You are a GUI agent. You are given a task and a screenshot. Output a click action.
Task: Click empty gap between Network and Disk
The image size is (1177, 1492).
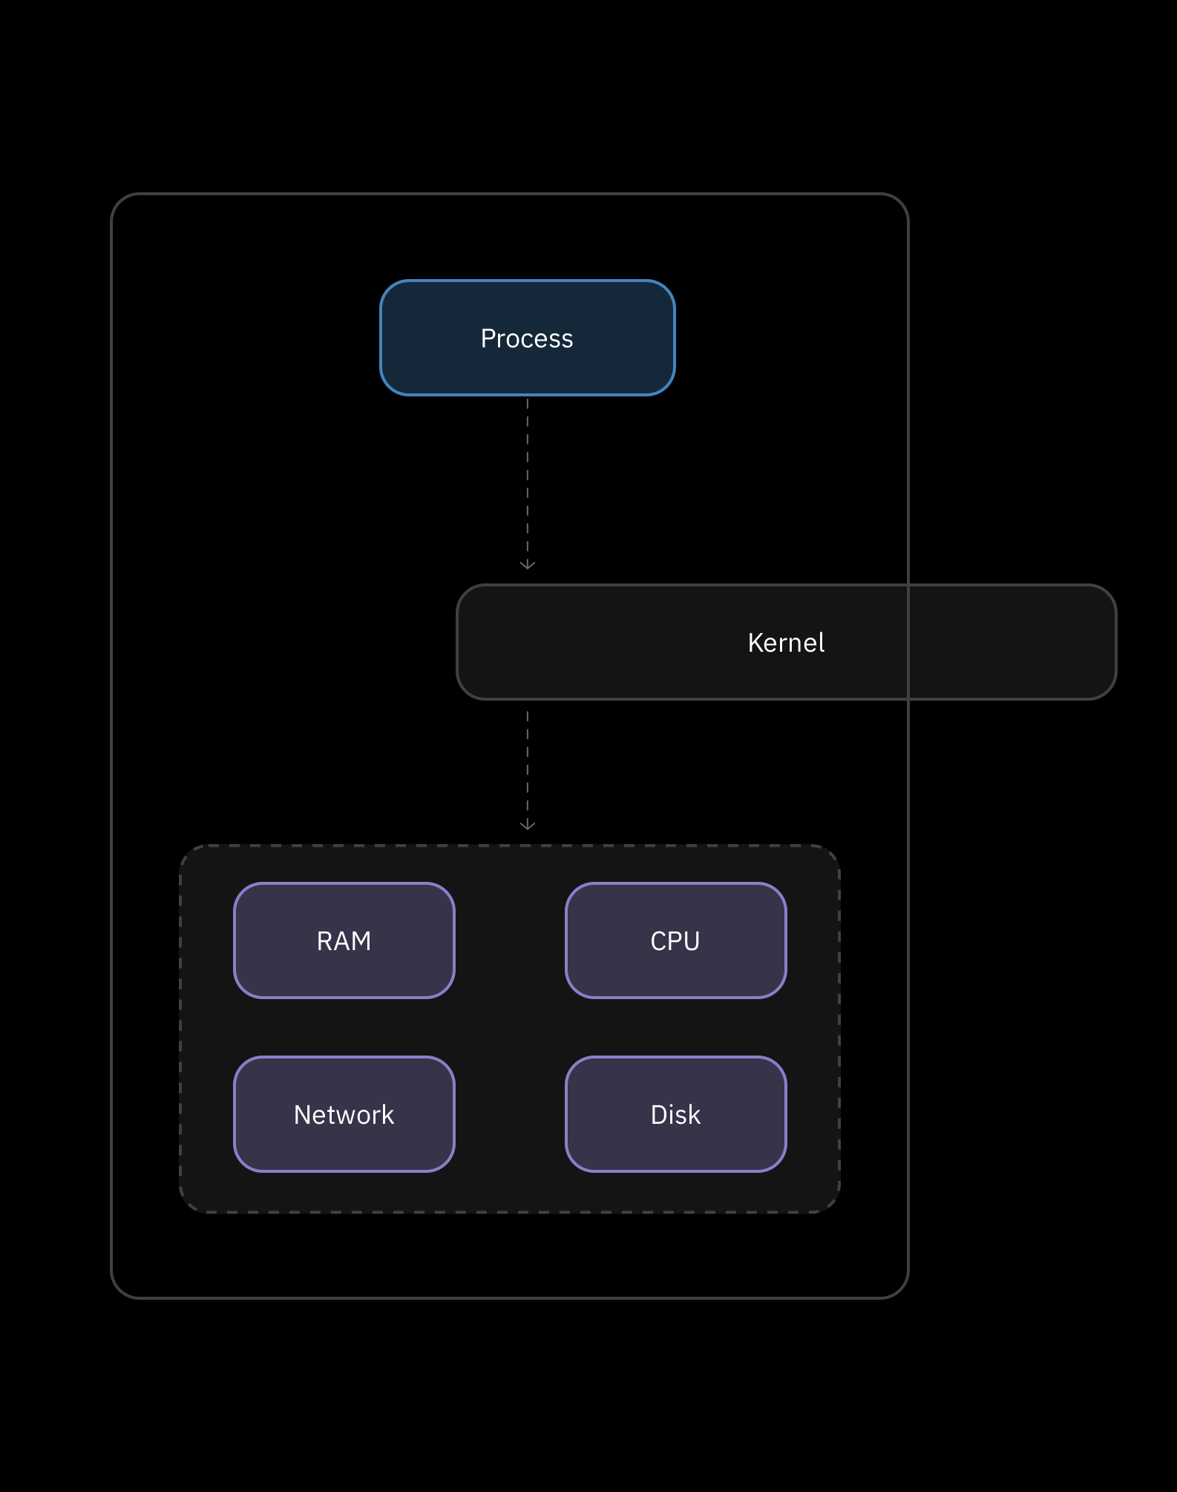510,1114
